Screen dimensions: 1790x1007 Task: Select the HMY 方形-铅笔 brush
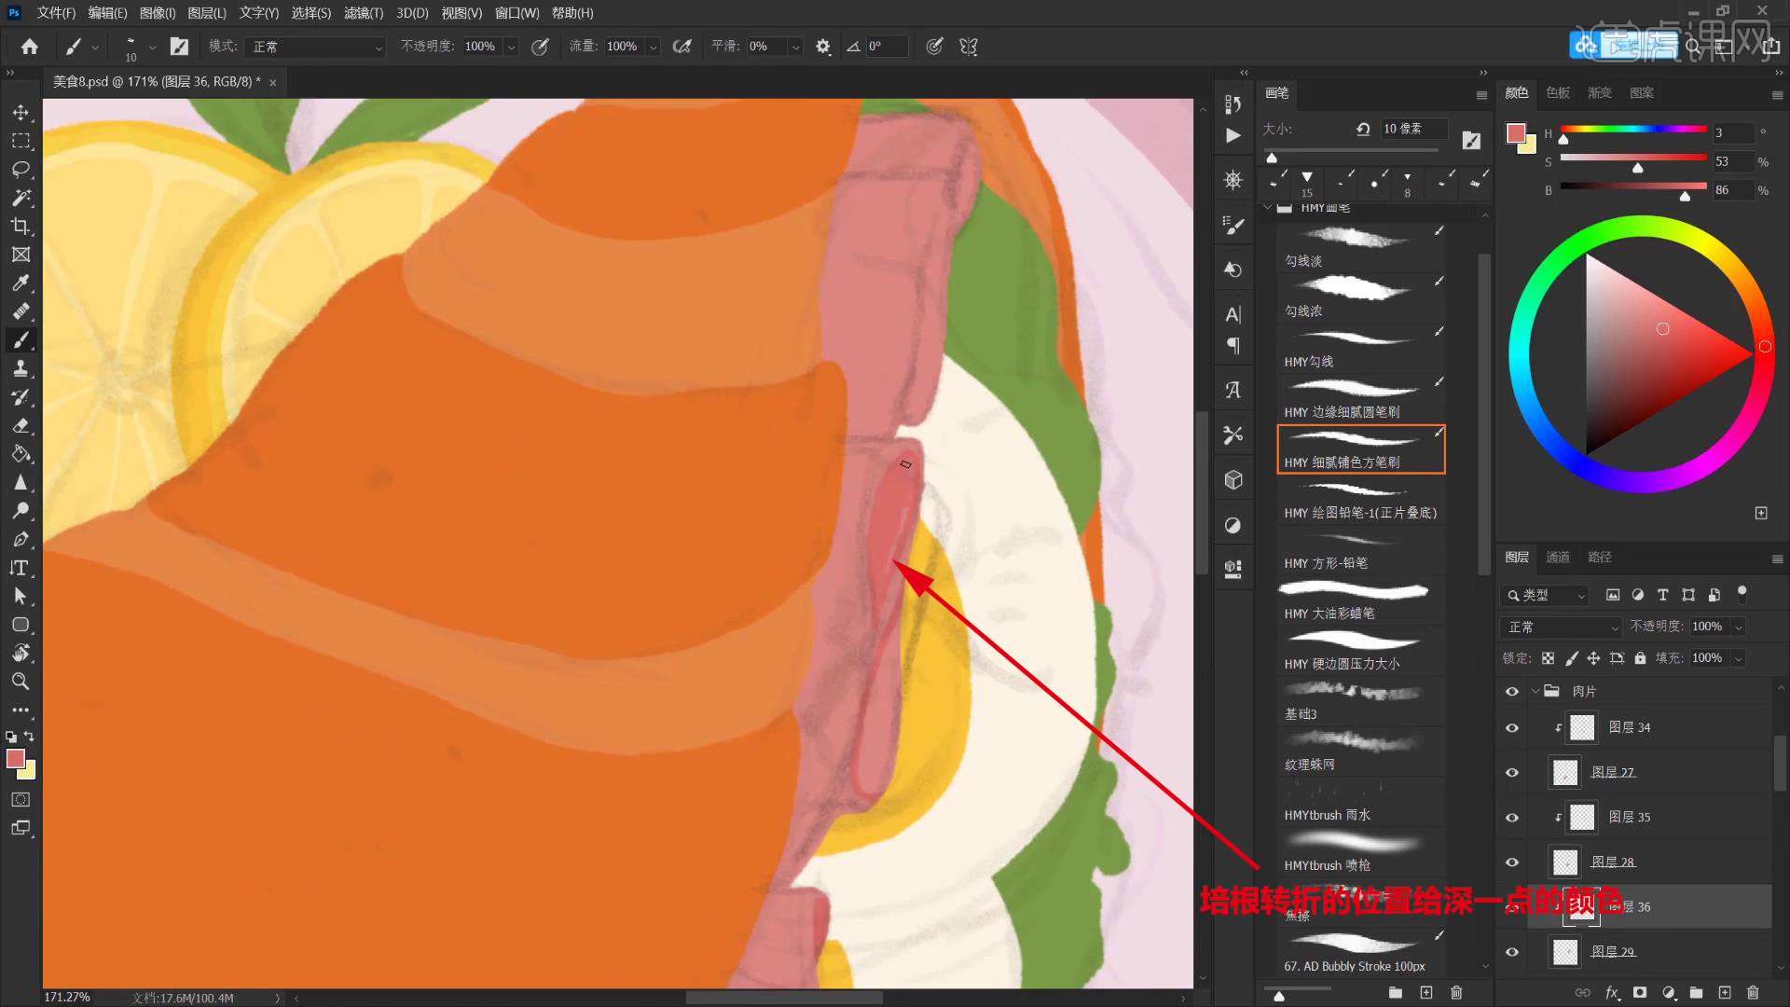(1361, 550)
